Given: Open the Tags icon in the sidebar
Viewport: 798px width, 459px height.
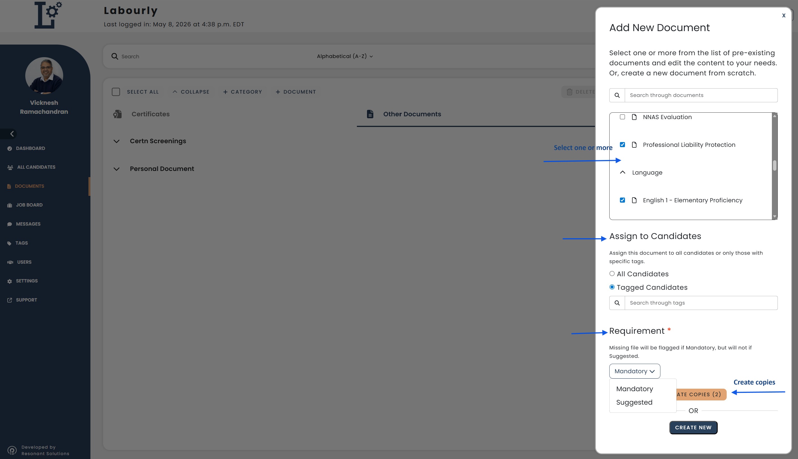Looking at the screenshot, I should coord(9,243).
